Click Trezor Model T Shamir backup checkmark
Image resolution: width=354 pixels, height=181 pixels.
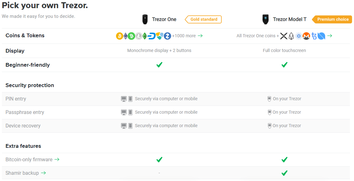[284, 173]
